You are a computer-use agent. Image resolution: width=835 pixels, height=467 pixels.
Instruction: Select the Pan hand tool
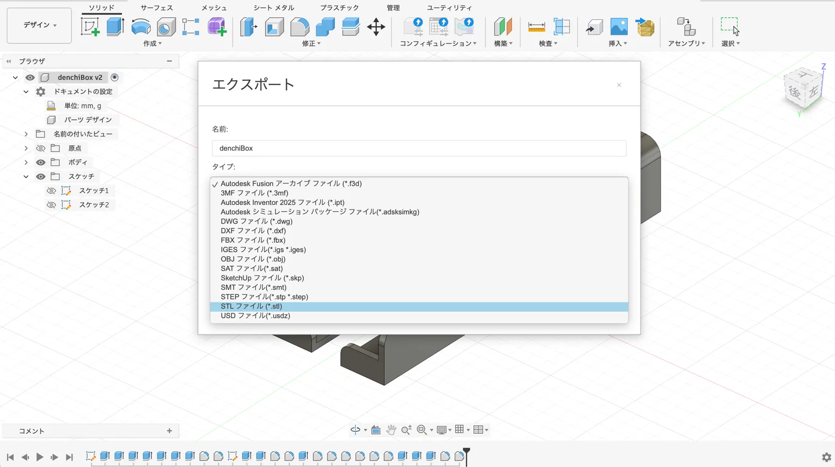pos(391,430)
